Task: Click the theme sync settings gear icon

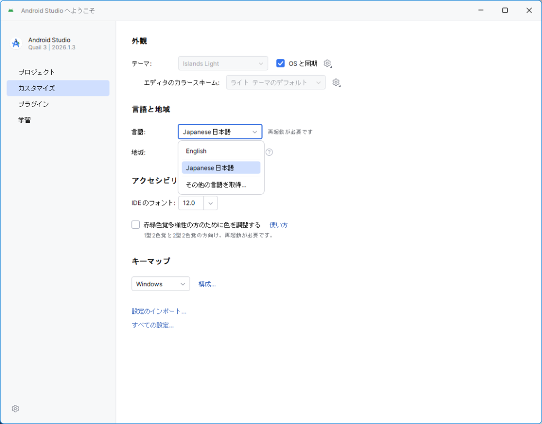Action: click(327, 64)
